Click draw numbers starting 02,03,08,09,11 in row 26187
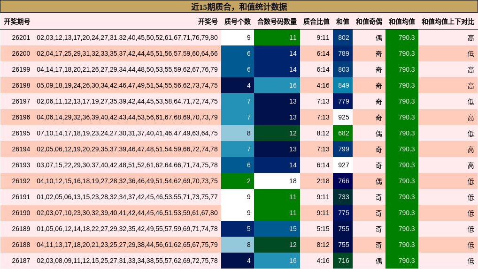 point(127,261)
